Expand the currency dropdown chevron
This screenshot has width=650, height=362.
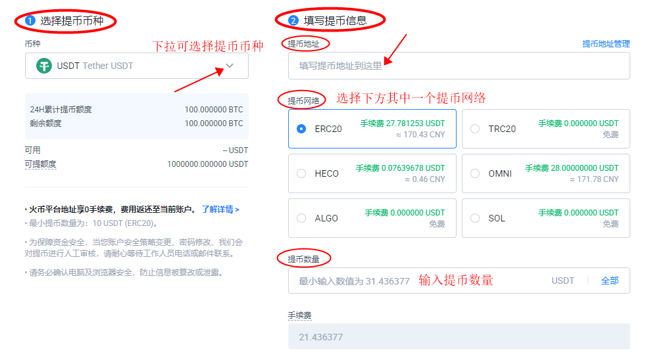230,66
